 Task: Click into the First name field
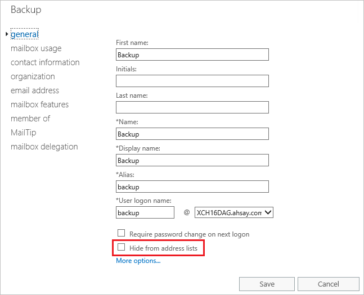pos(192,55)
